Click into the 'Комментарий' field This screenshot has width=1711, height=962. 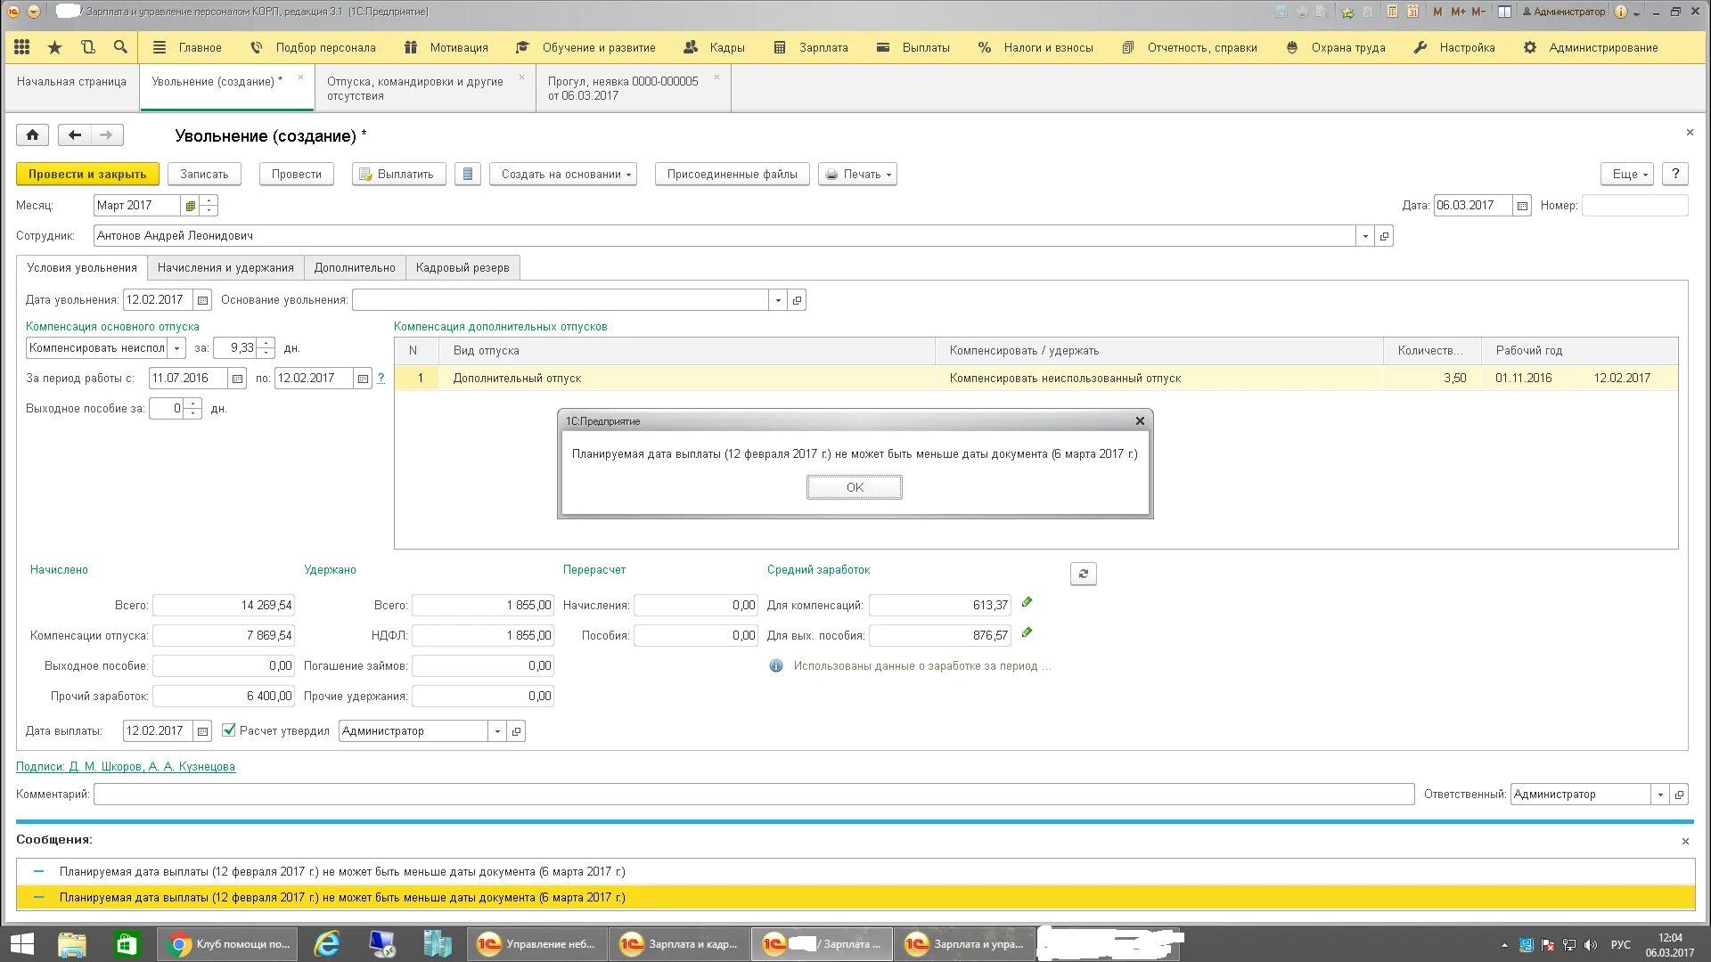[x=754, y=795]
